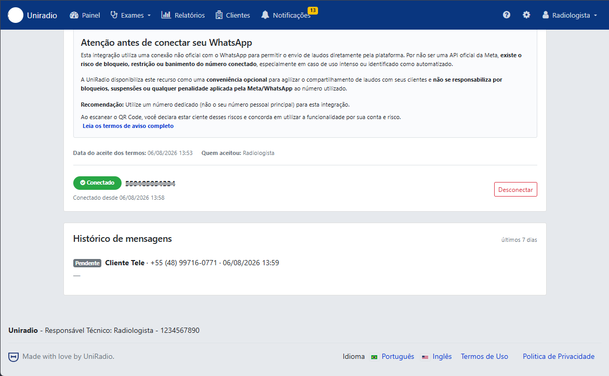Click the Data do aceite dos termos text

[x=133, y=153]
